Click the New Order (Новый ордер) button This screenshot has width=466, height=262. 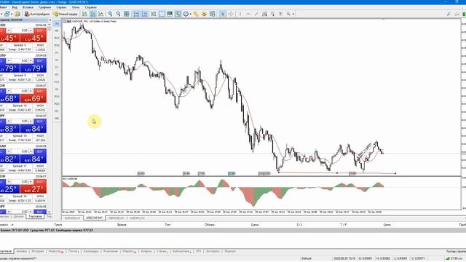pyautogui.click(x=66, y=14)
